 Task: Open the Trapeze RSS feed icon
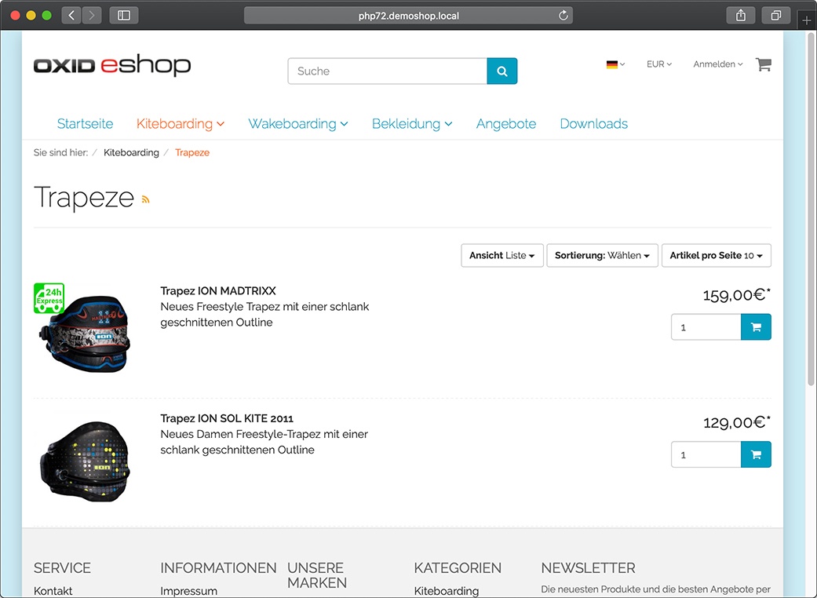click(x=146, y=199)
